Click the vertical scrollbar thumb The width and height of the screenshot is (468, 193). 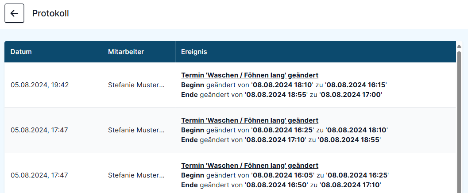[x=459, y=122]
